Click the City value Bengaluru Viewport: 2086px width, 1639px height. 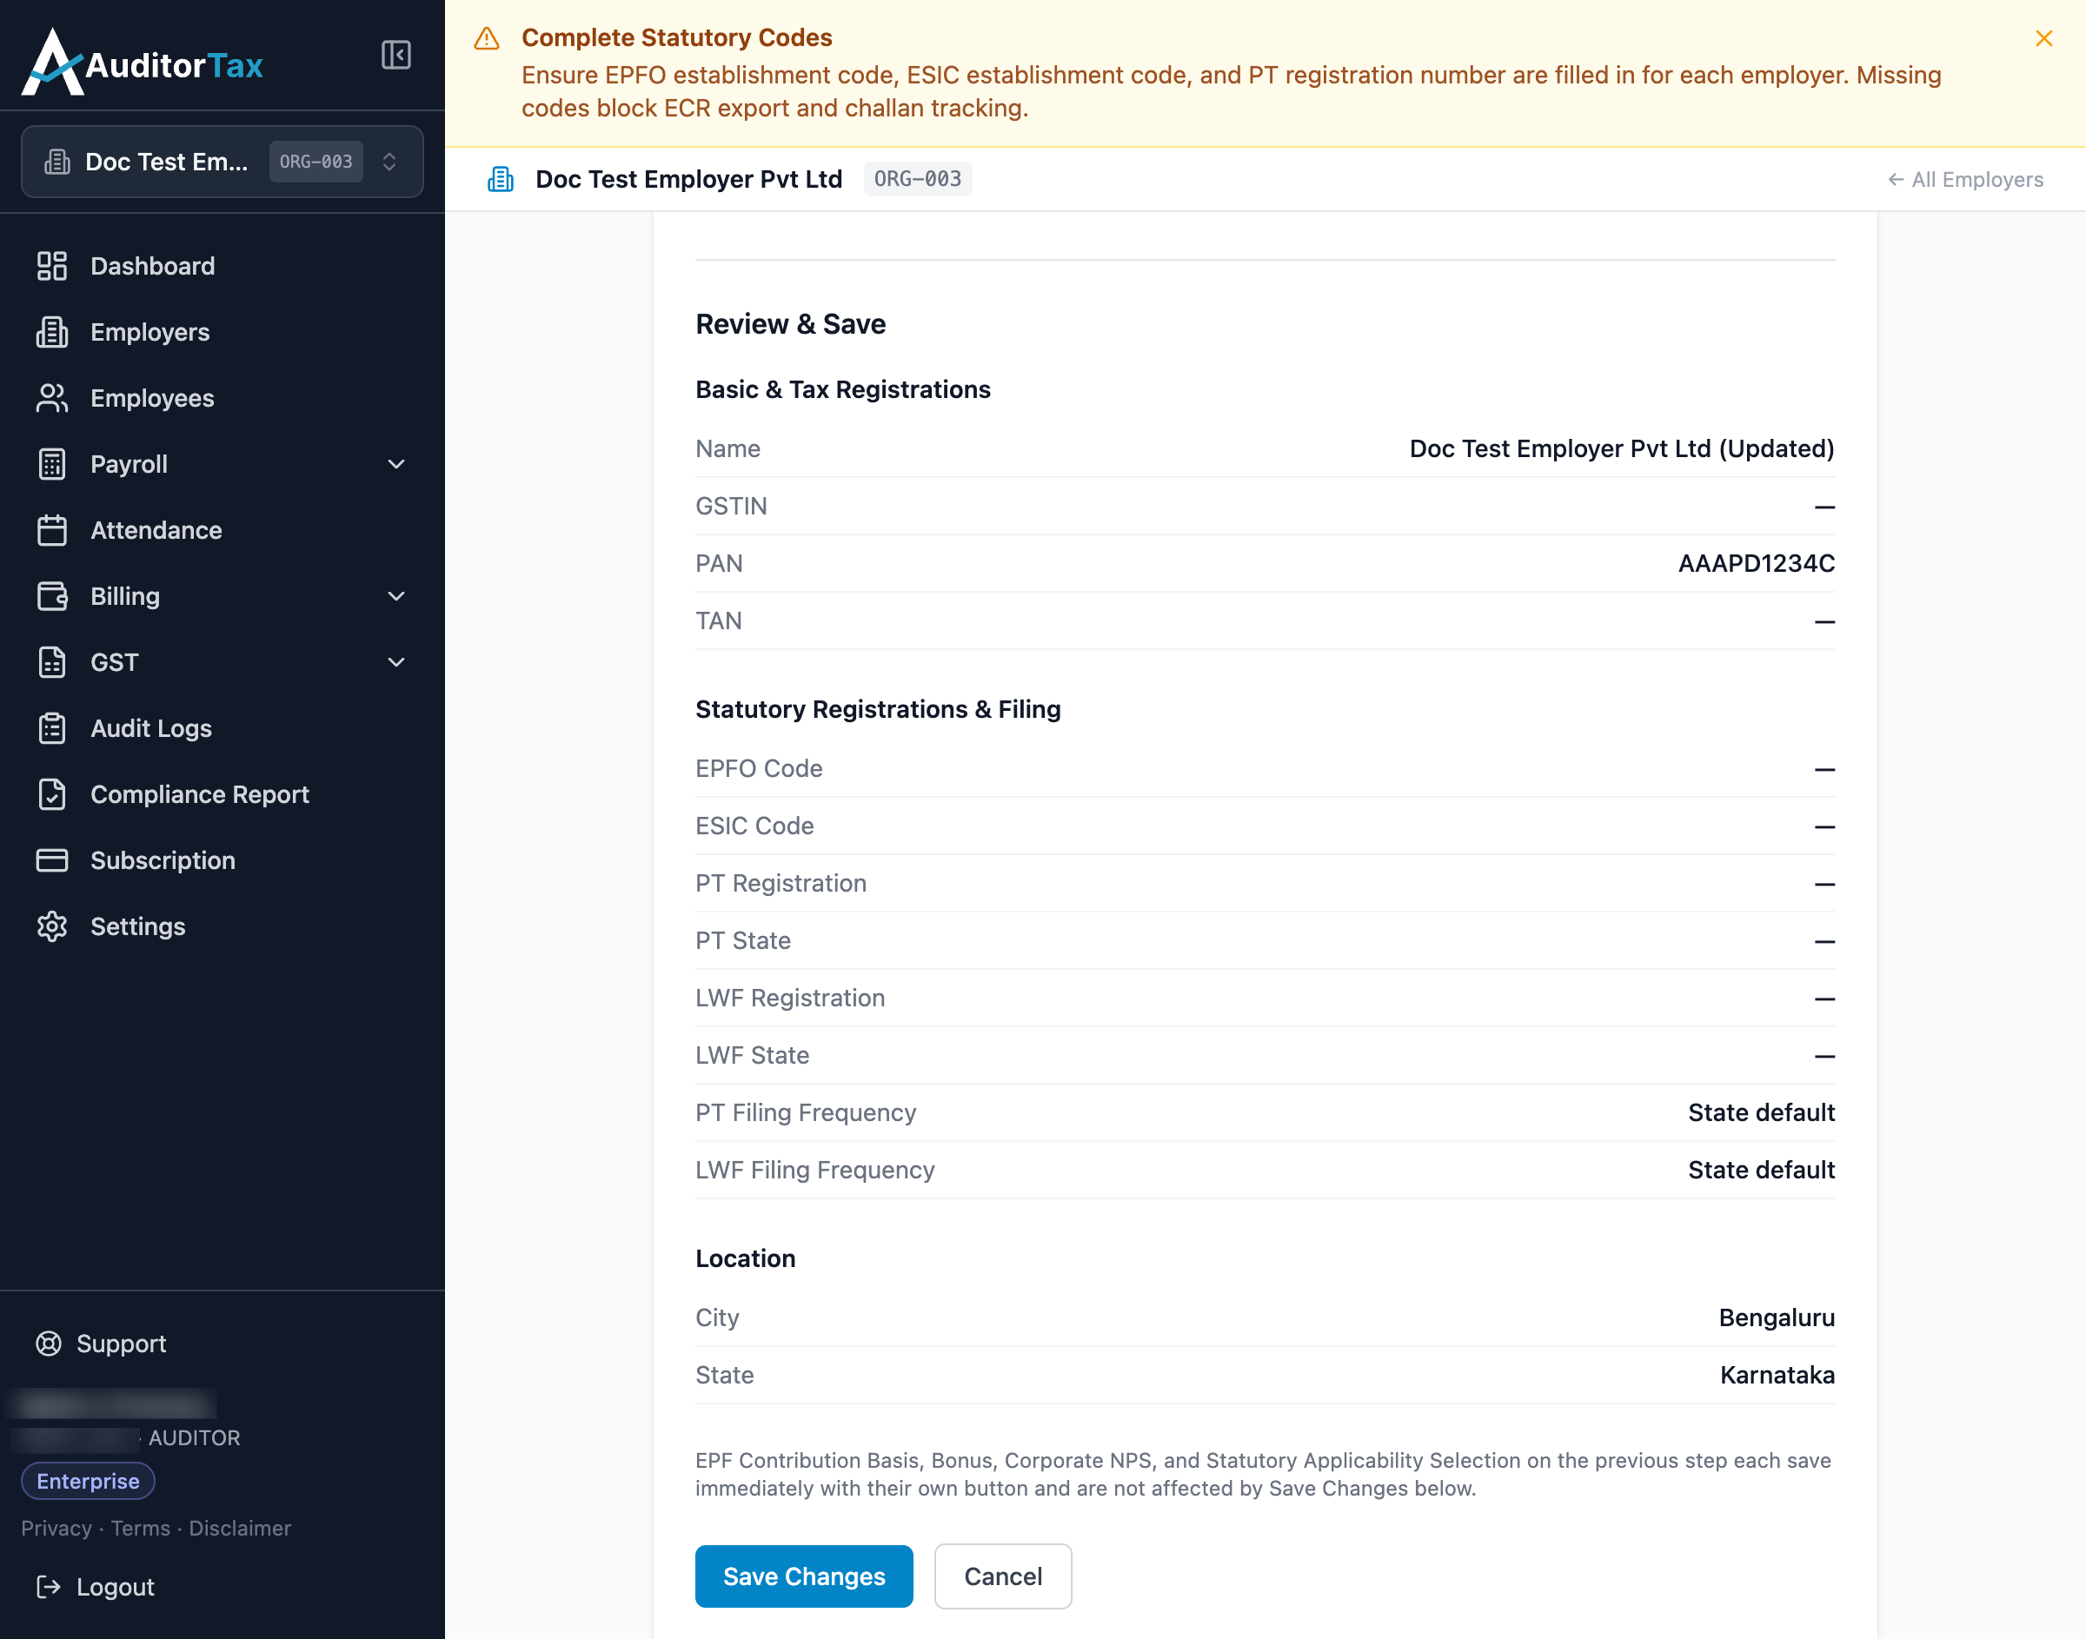(1776, 1317)
